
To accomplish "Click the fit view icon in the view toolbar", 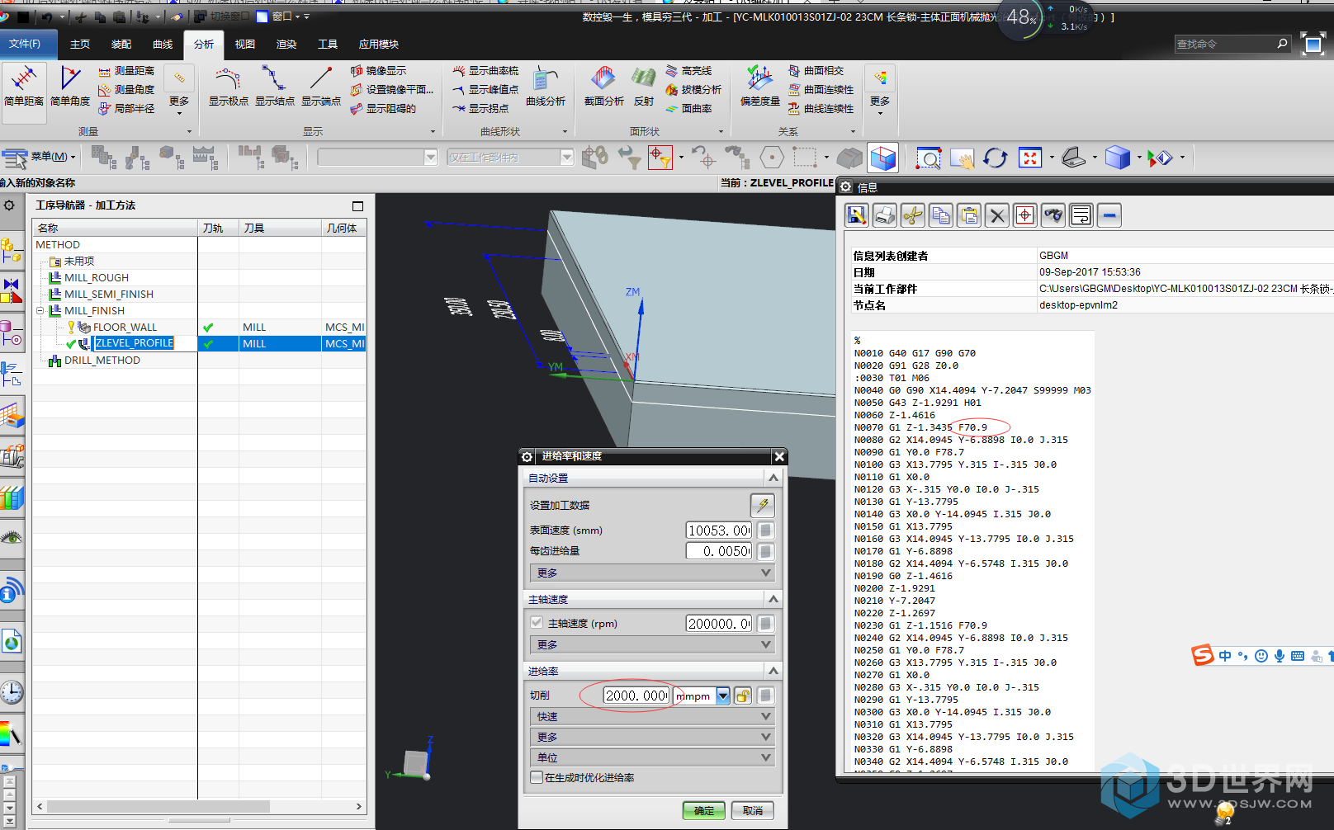I will [x=1030, y=158].
